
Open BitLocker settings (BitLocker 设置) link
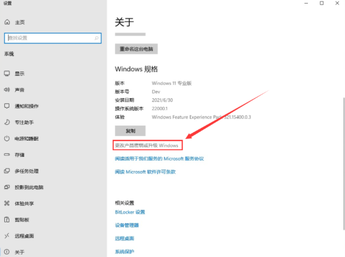point(130,212)
